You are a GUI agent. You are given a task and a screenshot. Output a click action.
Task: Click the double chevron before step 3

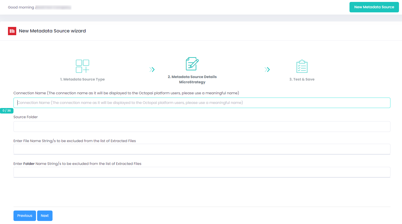[x=267, y=70]
